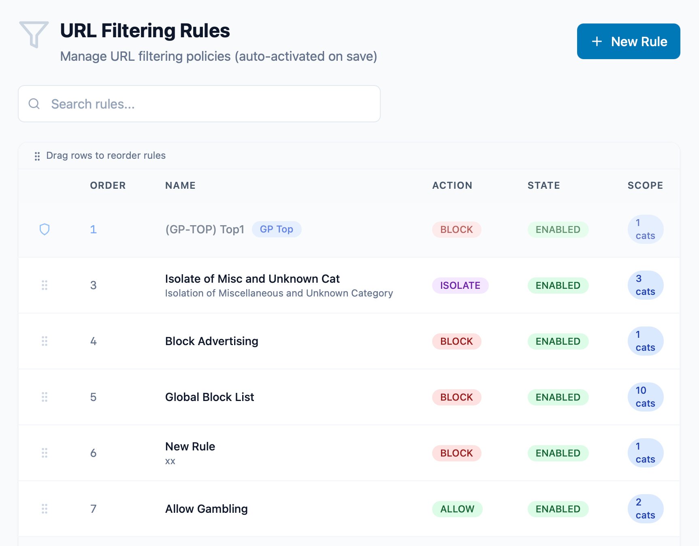This screenshot has width=699, height=546.
Task: Sort by the NAME column header
Action: (x=180, y=186)
